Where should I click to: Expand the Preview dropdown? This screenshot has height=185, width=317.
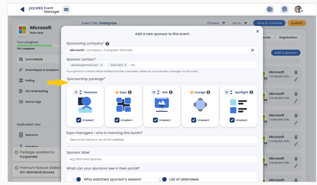(x=216, y=23)
